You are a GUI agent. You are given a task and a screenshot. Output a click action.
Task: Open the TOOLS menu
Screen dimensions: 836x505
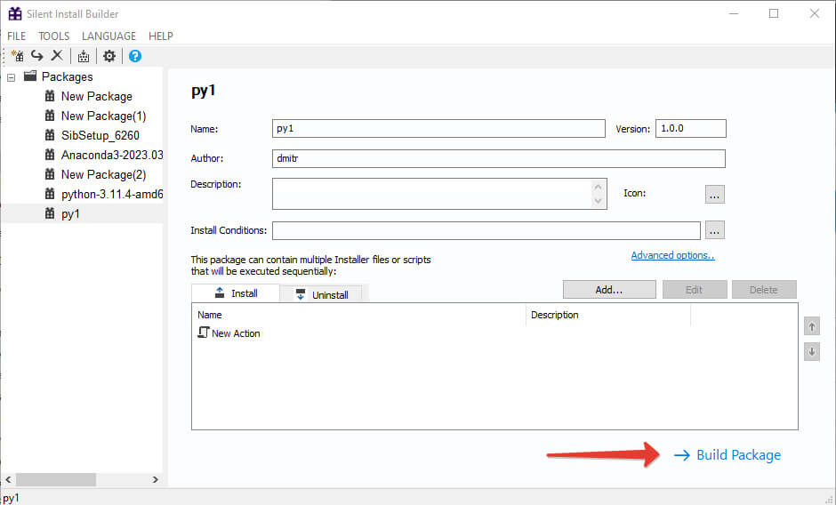click(x=54, y=36)
